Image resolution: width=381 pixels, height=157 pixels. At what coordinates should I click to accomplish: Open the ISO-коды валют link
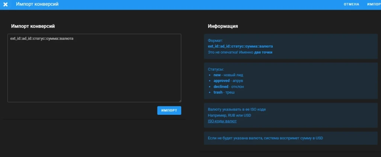222,121
